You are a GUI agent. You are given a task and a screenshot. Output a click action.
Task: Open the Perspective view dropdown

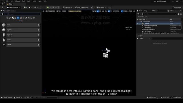coord(50,11)
